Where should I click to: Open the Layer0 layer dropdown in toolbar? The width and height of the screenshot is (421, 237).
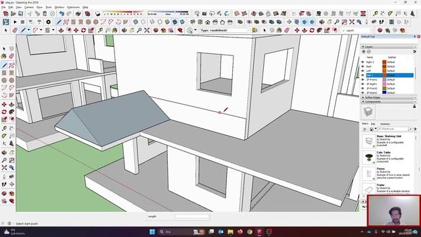(357, 31)
